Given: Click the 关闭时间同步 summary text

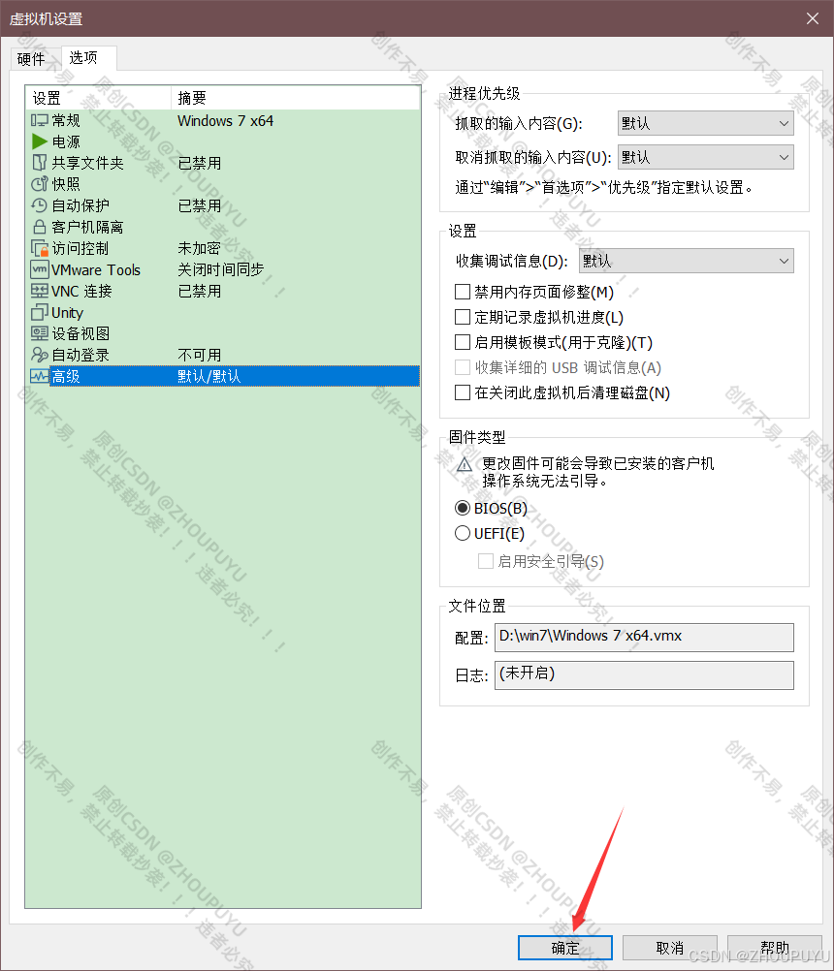Looking at the screenshot, I should (220, 269).
